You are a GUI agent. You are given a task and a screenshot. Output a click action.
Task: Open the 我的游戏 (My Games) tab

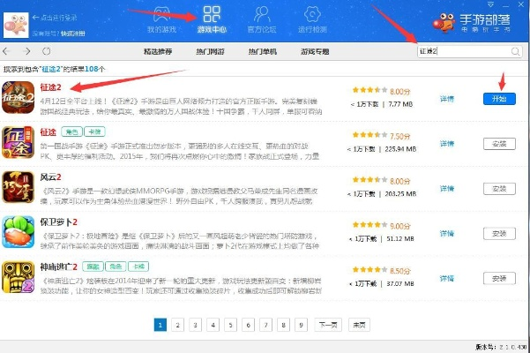(x=161, y=20)
